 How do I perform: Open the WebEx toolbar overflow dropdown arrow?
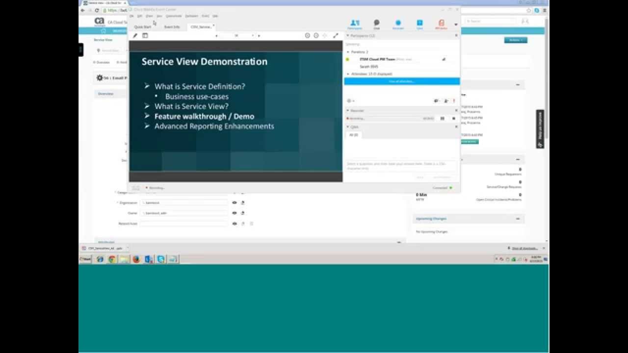tap(456, 25)
